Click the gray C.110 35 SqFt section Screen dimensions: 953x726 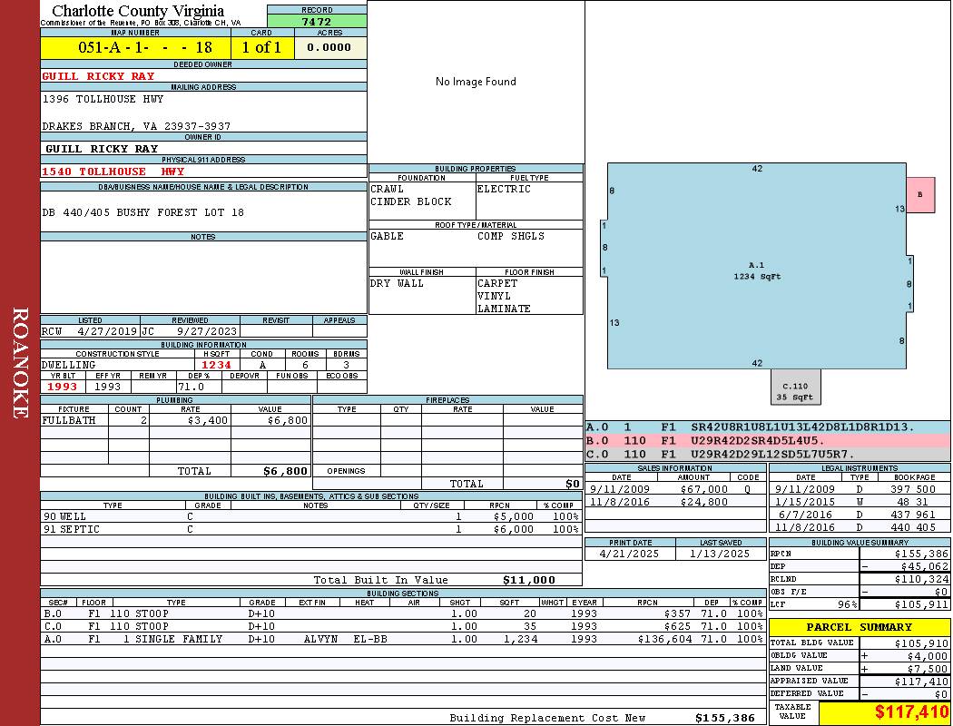[x=795, y=387]
